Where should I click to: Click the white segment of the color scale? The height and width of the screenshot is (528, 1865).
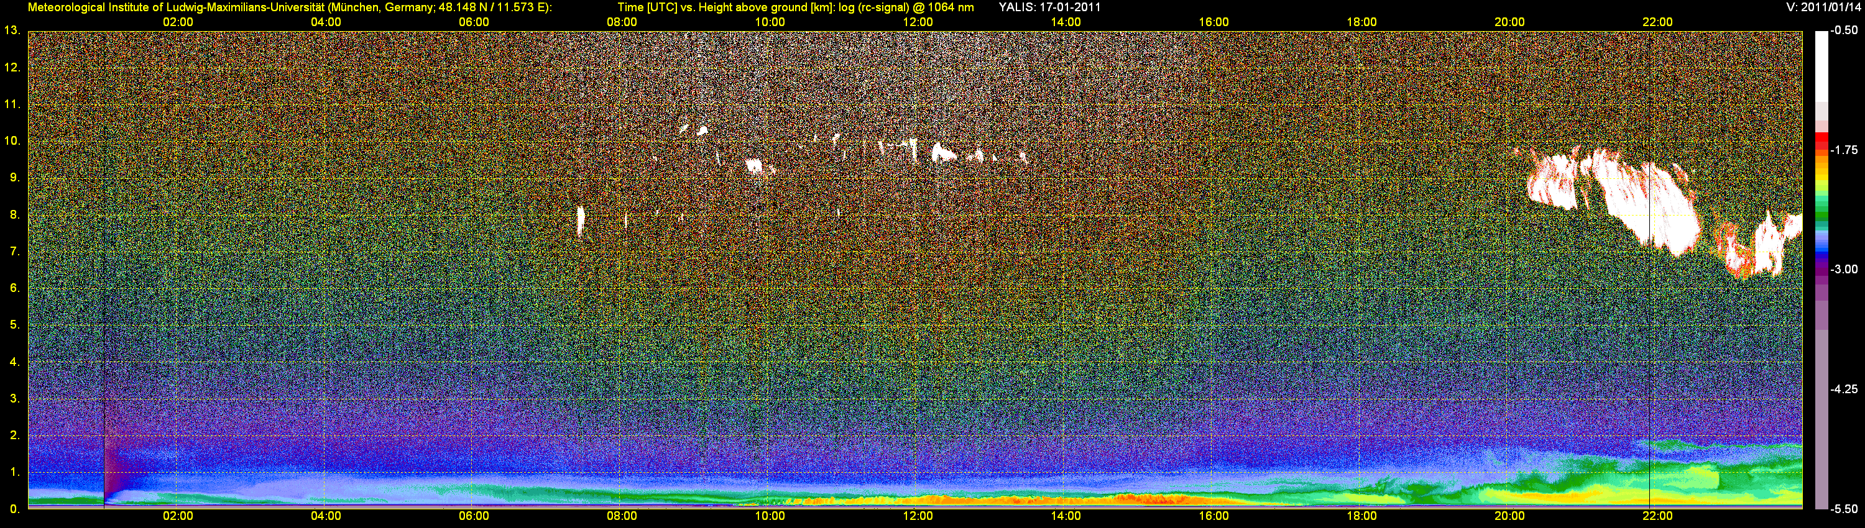pyautogui.click(x=1821, y=66)
